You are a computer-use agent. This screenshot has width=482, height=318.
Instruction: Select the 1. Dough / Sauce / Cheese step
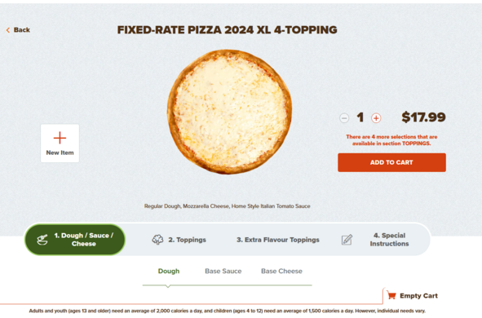point(75,240)
